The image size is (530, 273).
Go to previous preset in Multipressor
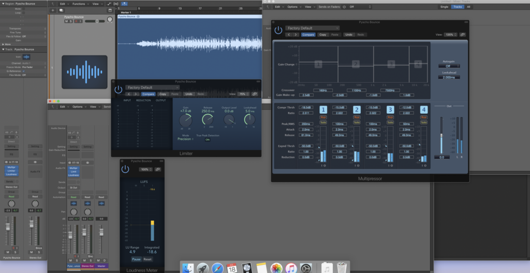click(x=289, y=35)
